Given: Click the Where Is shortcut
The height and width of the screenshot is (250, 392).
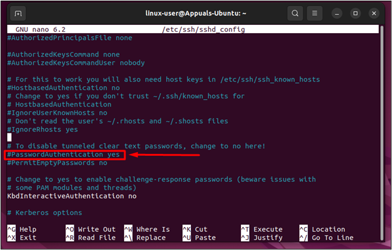Looking at the screenshot, I should click(x=152, y=229).
